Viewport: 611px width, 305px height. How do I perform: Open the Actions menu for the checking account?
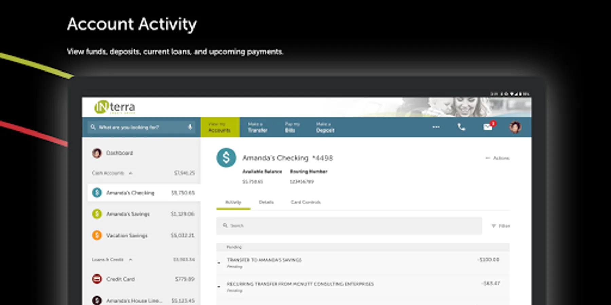click(x=498, y=158)
